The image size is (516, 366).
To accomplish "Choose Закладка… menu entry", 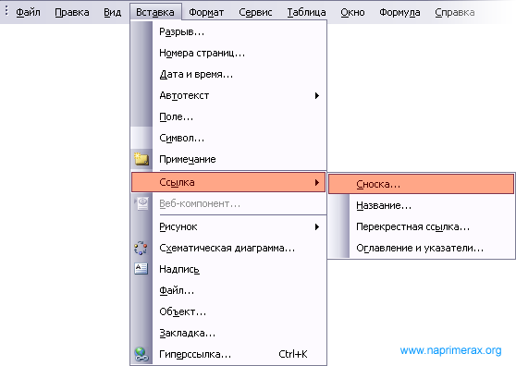I will (228, 333).
